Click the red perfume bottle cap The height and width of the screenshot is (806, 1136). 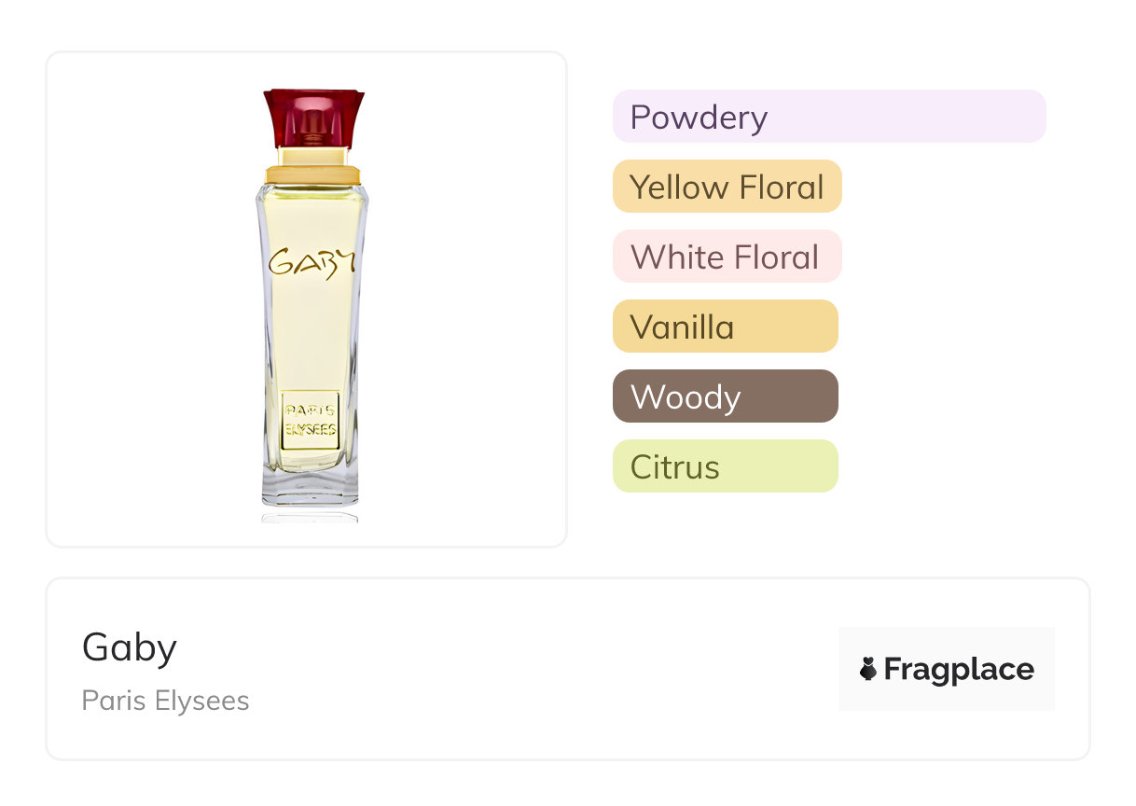[x=312, y=115]
